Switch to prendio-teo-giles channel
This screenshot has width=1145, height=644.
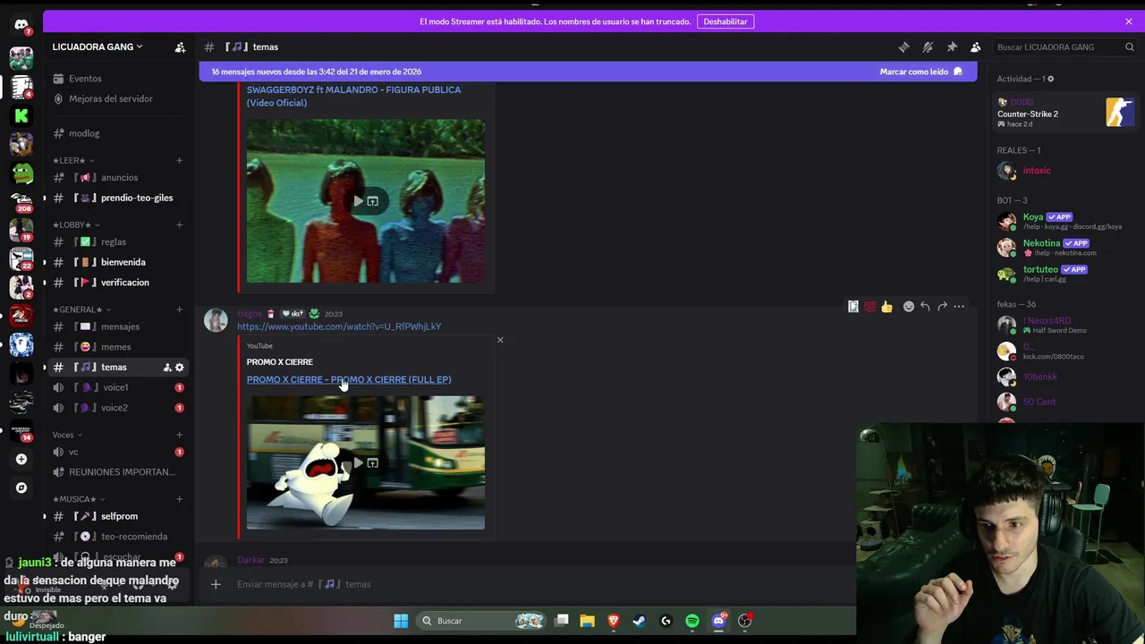[118, 198]
